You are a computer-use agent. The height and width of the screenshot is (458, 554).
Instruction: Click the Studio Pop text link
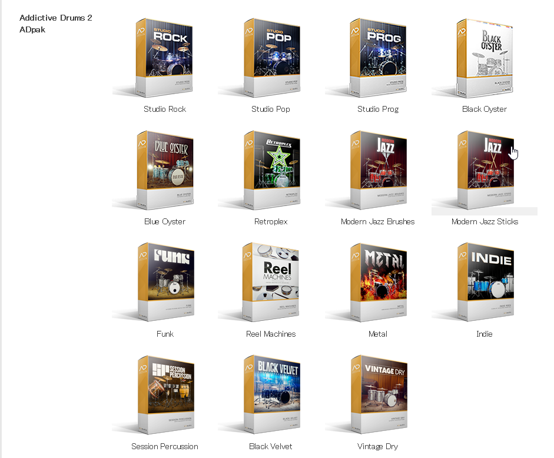[271, 109]
